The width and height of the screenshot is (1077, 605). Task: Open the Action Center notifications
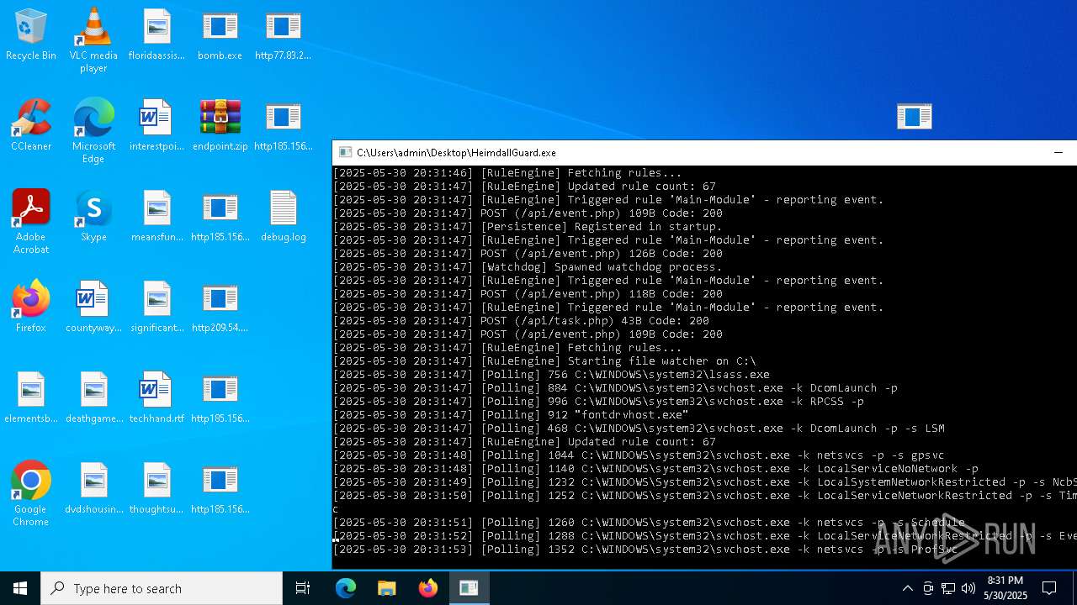1050,588
